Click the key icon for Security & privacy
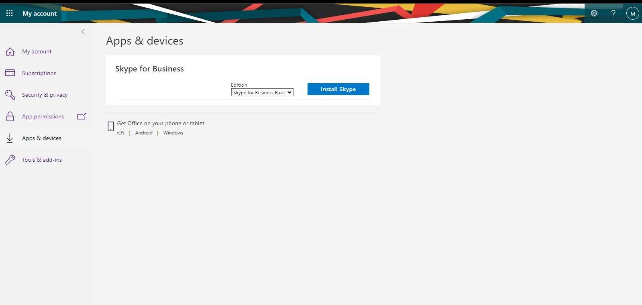 pyautogui.click(x=10, y=95)
